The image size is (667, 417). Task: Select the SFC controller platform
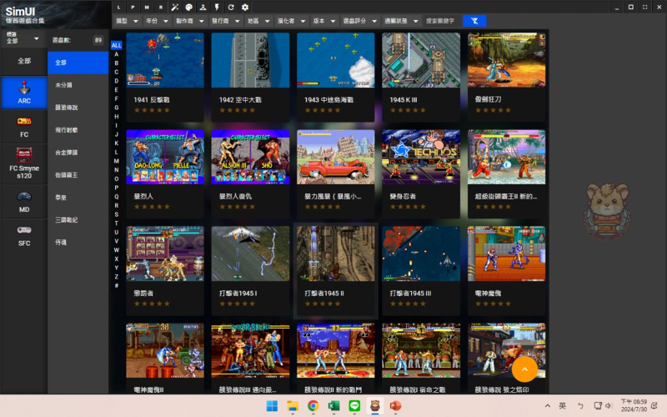pyautogui.click(x=24, y=236)
